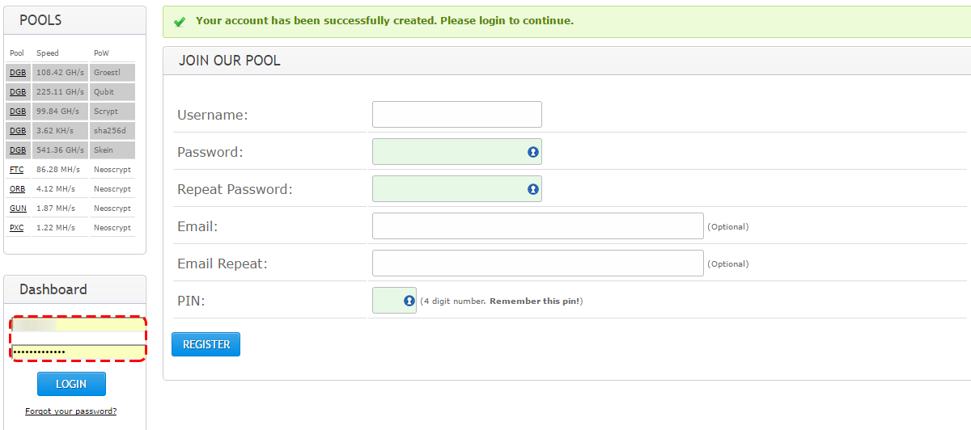971x430 pixels.
Task: Open the DGB Qubit pool link
Action: (17, 92)
